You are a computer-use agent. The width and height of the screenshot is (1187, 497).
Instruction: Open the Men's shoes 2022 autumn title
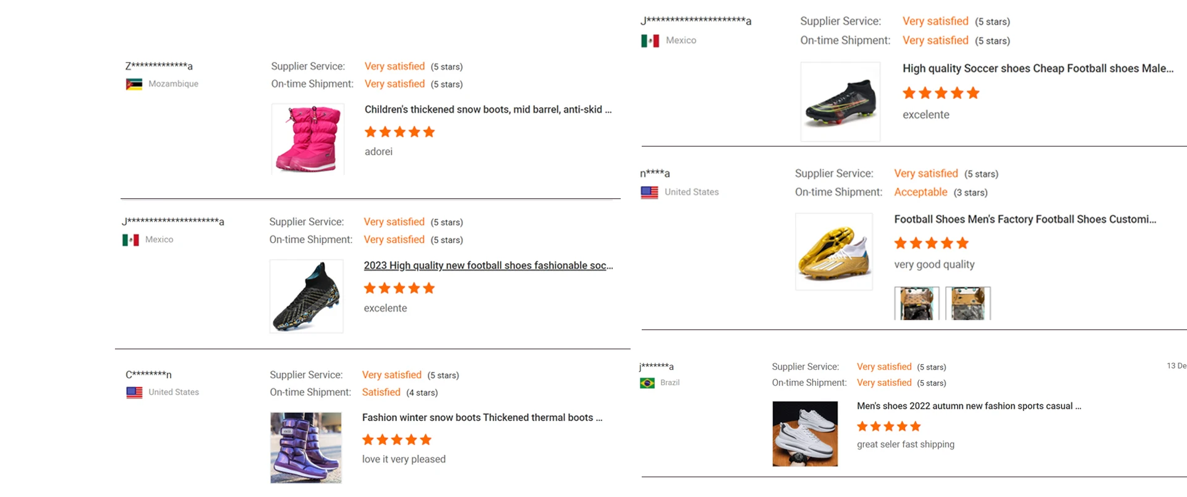tap(969, 406)
